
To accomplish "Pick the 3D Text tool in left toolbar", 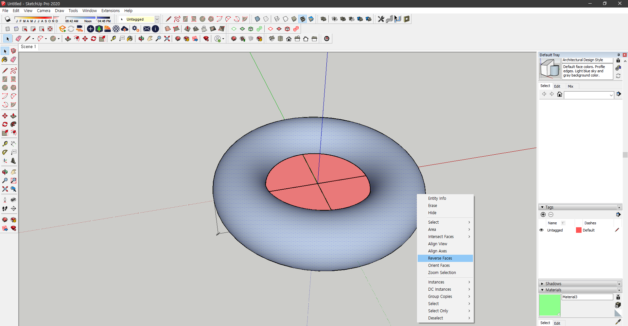I will pos(13,161).
